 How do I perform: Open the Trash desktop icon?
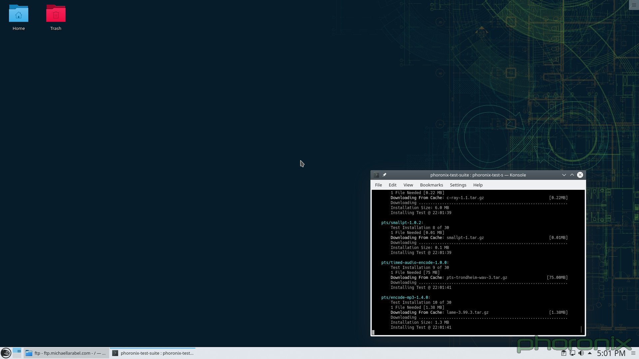(56, 14)
